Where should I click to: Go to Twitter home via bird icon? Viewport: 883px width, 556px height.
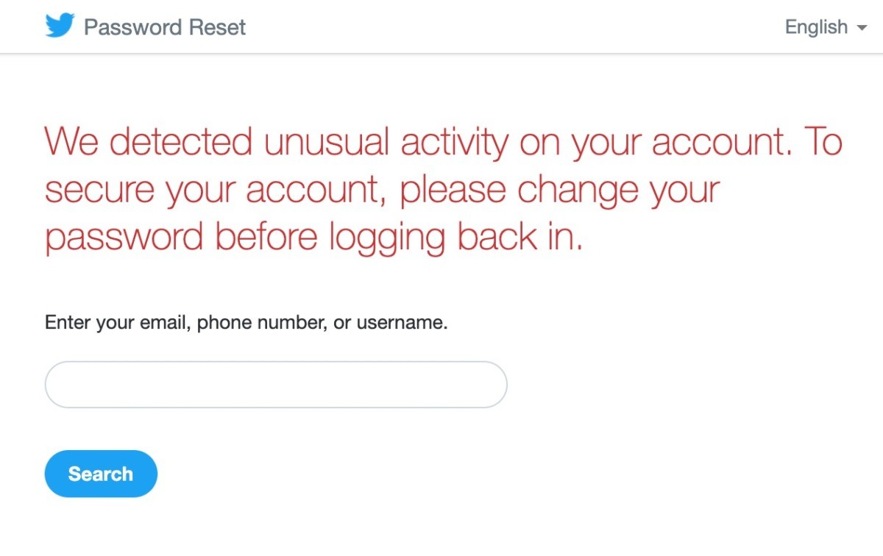(60, 26)
